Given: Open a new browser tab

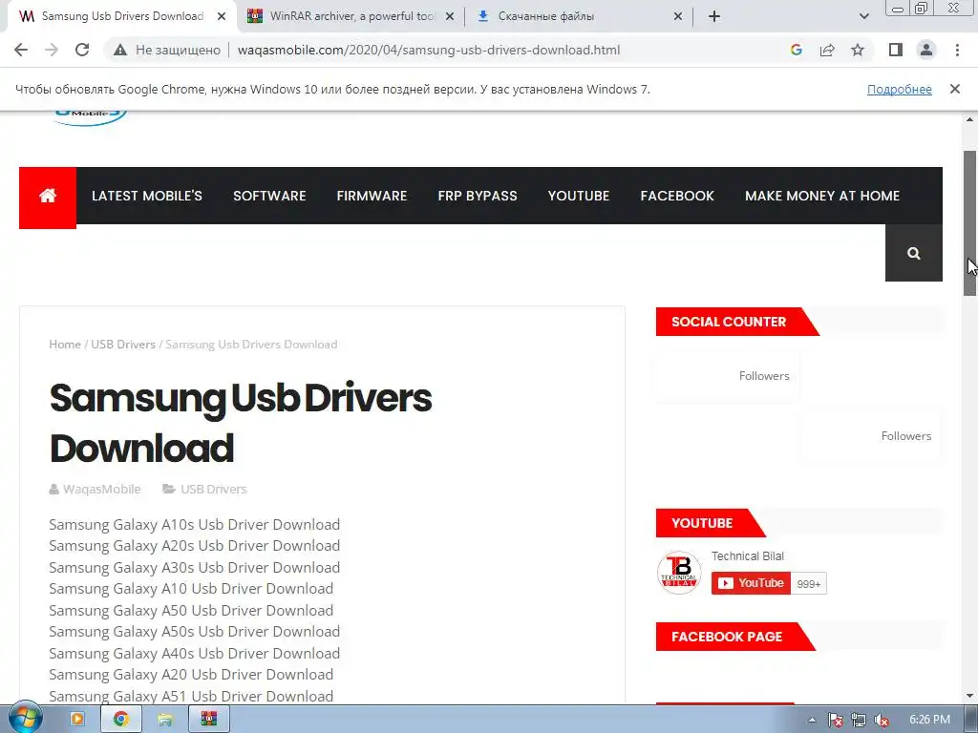Looking at the screenshot, I should point(714,16).
